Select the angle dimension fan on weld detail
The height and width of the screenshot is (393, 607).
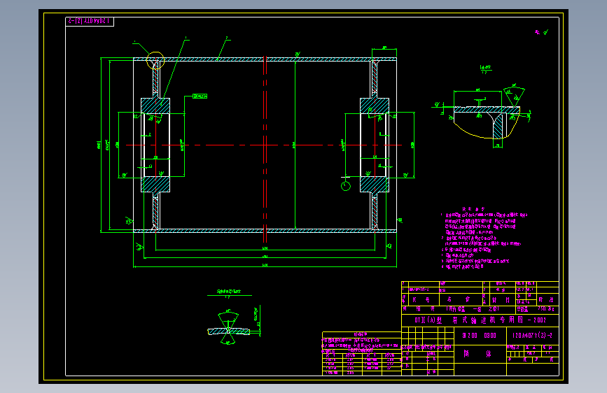[515, 95]
